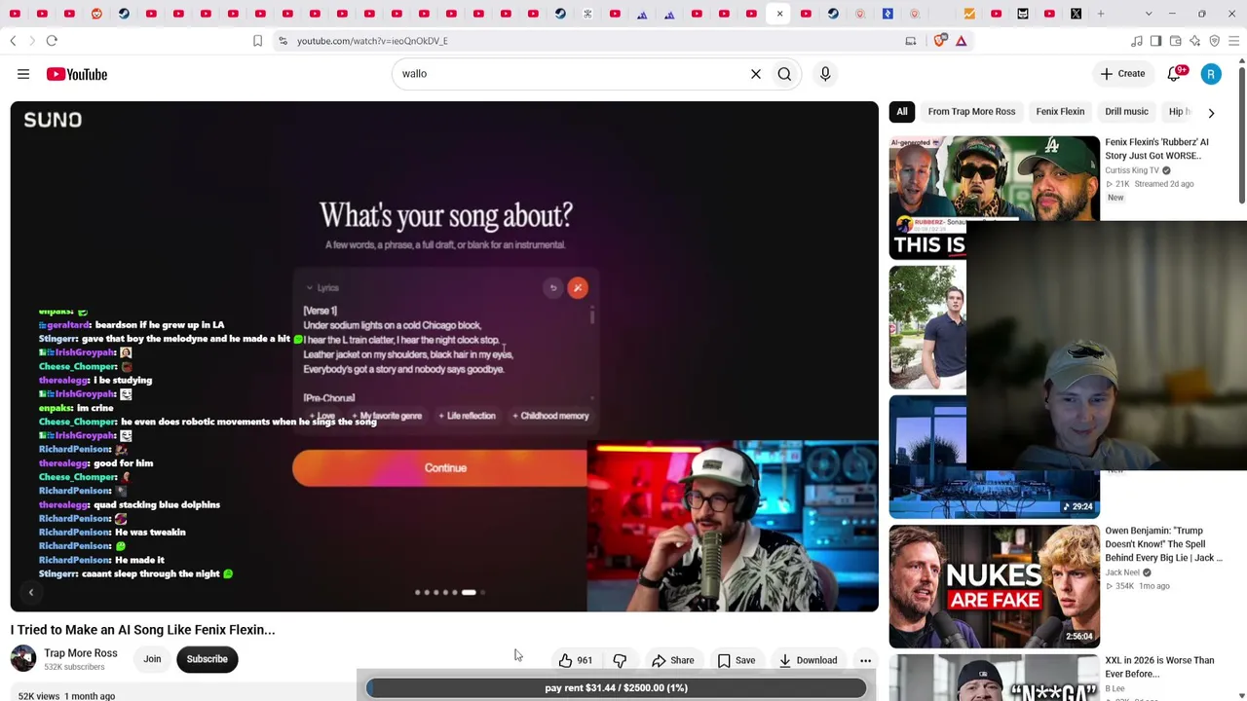Click the Continue button in the video
This screenshot has width=1247, height=701.
click(445, 468)
